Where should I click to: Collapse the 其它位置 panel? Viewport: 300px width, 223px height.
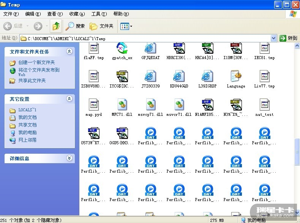coord(69,98)
